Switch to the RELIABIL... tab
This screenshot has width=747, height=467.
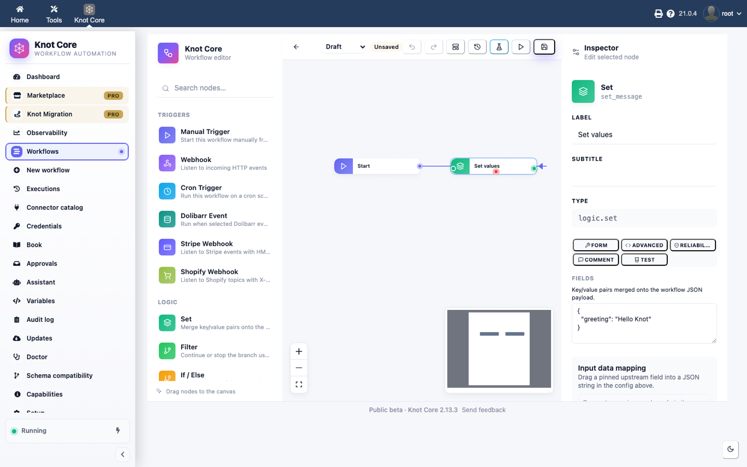click(693, 245)
